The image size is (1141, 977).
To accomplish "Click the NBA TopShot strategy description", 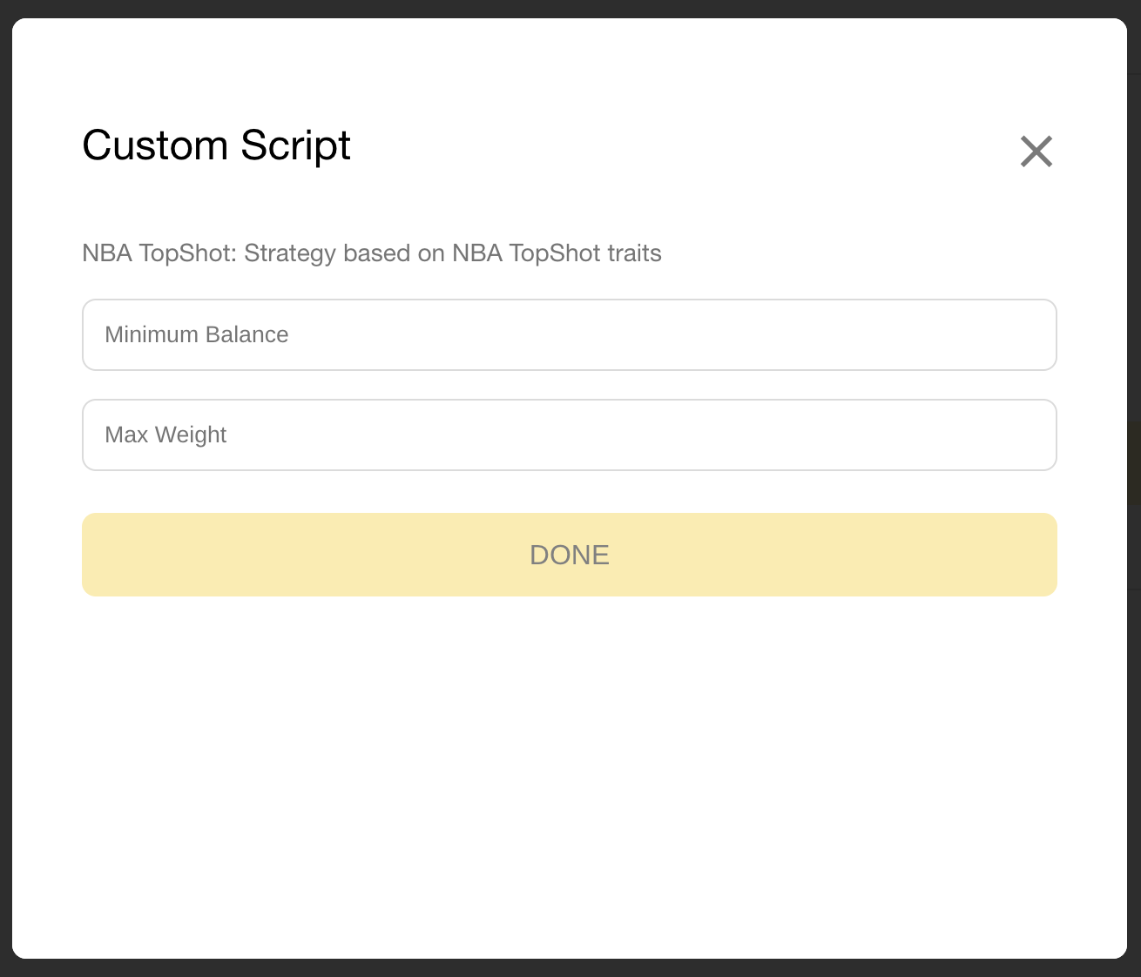I will [372, 253].
